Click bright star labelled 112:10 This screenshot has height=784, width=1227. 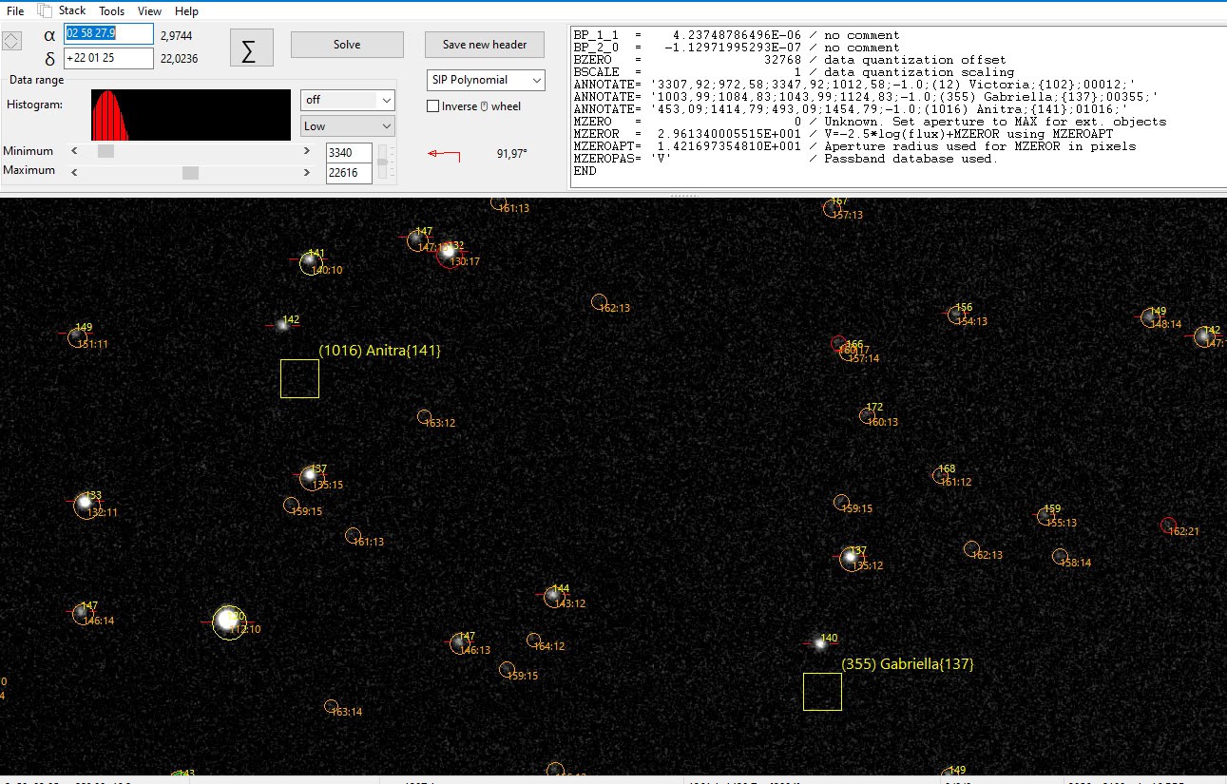pyautogui.click(x=227, y=622)
